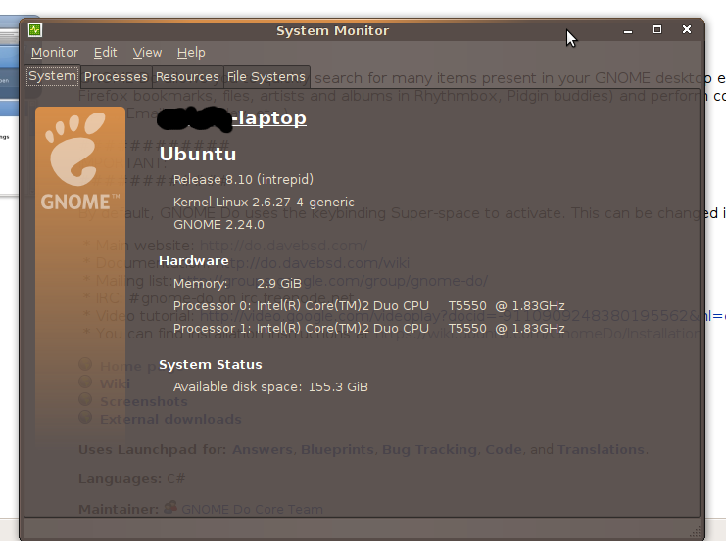Switch to the Processes tab

coord(116,76)
